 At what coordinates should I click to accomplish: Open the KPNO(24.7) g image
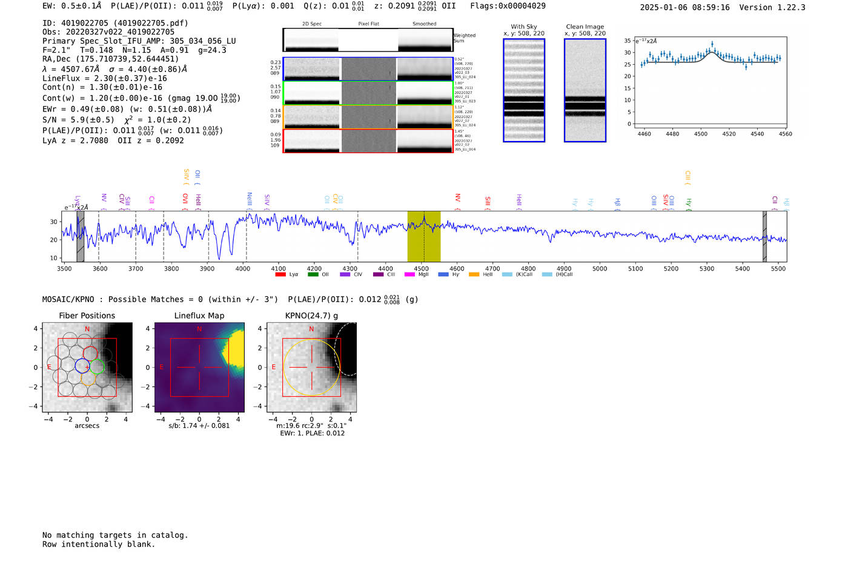tap(311, 368)
